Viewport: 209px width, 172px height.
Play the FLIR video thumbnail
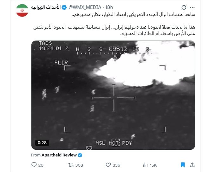113,95
